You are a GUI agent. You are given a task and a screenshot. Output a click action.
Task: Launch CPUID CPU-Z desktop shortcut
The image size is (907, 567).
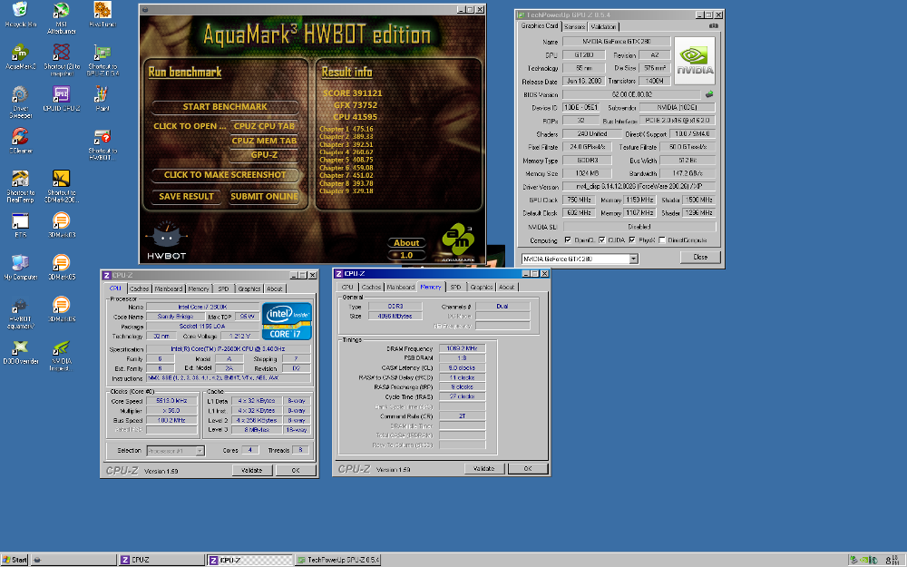62,98
